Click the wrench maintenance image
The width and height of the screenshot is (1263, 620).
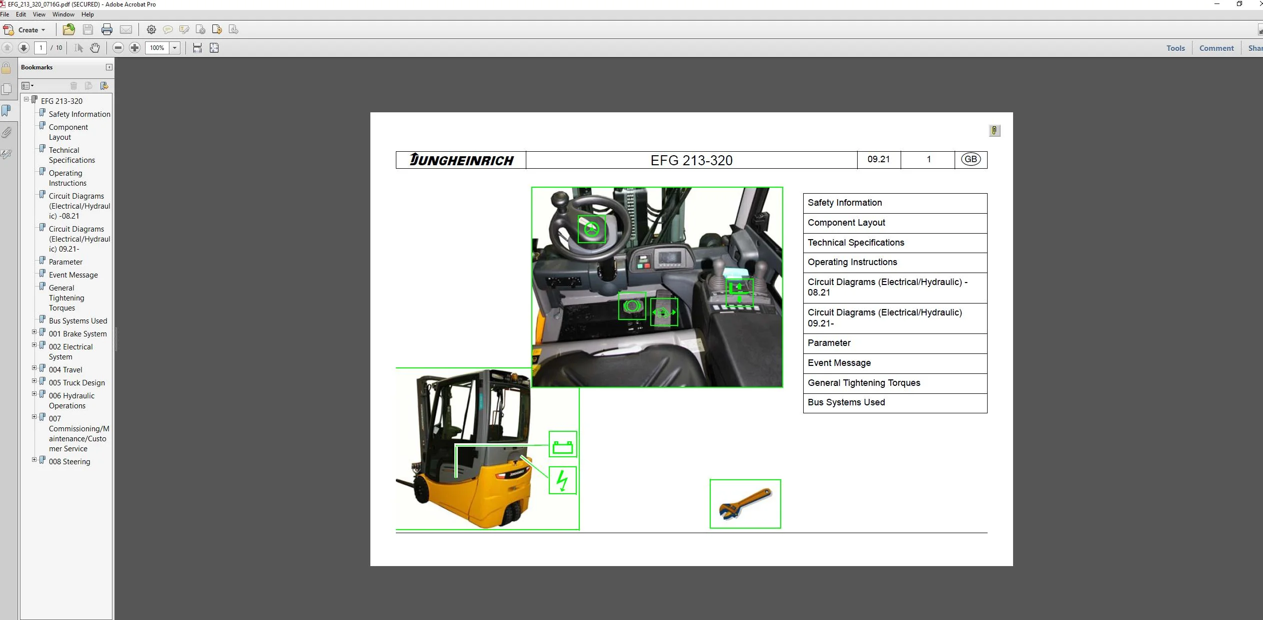pos(745,504)
